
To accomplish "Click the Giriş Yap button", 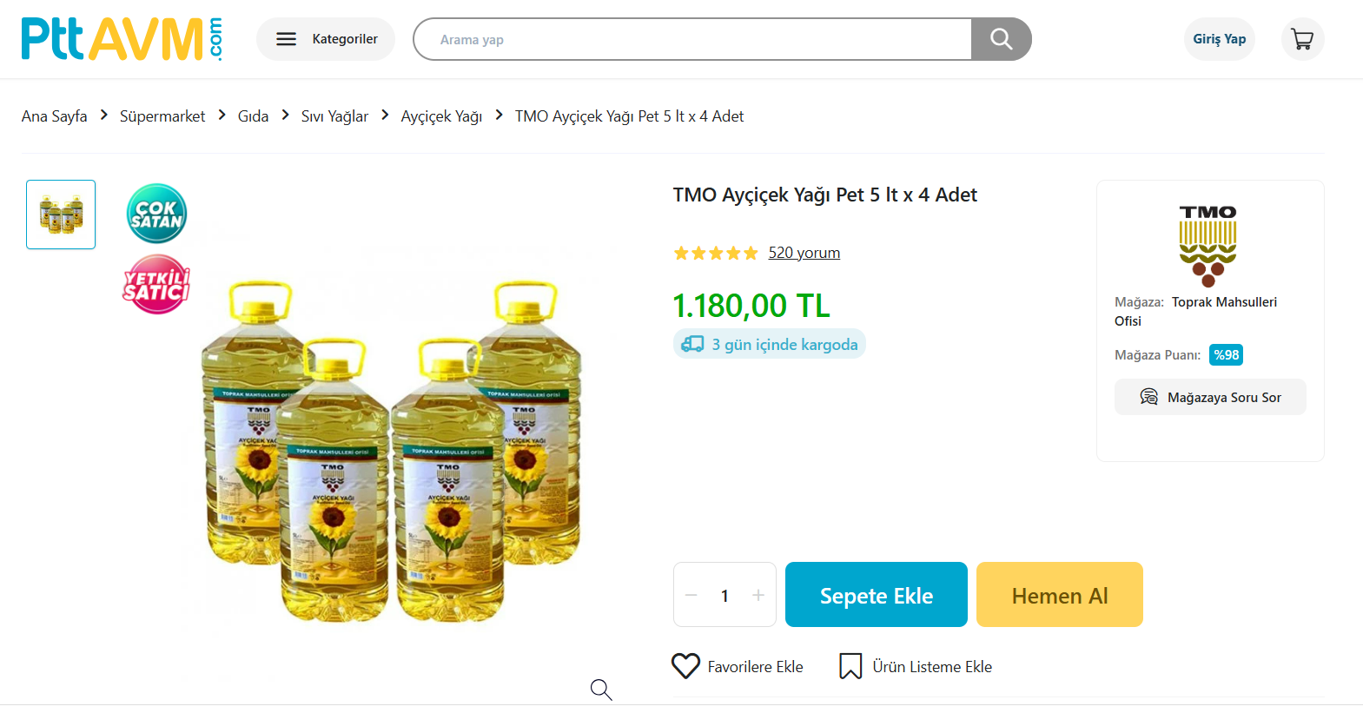I will 1219,39.
